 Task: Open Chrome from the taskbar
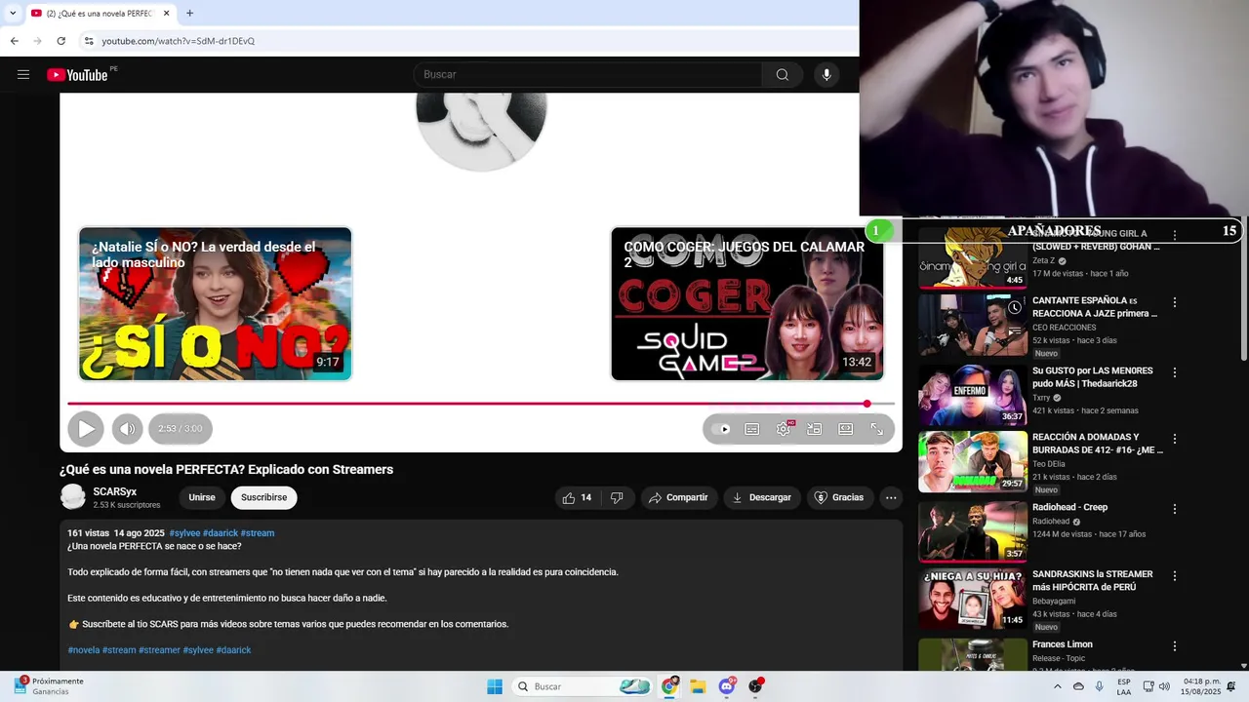(x=669, y=686)
